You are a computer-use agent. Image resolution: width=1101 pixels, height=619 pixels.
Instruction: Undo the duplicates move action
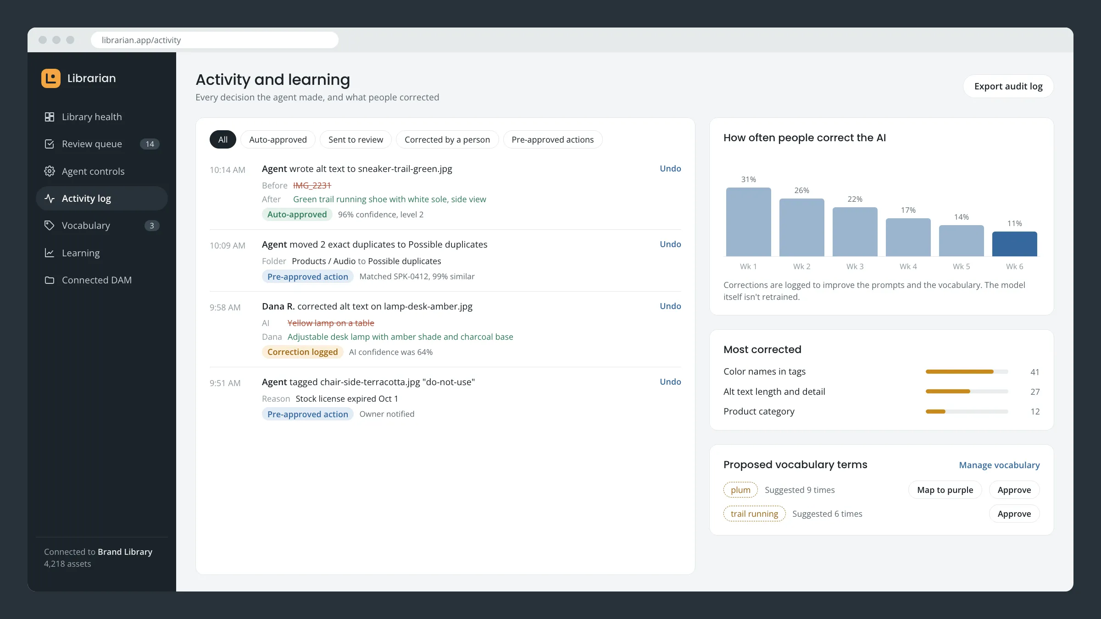(670, 244)
